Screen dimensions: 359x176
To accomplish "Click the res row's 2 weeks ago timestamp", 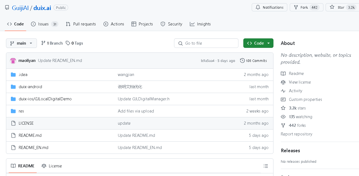I will point(257,111).
